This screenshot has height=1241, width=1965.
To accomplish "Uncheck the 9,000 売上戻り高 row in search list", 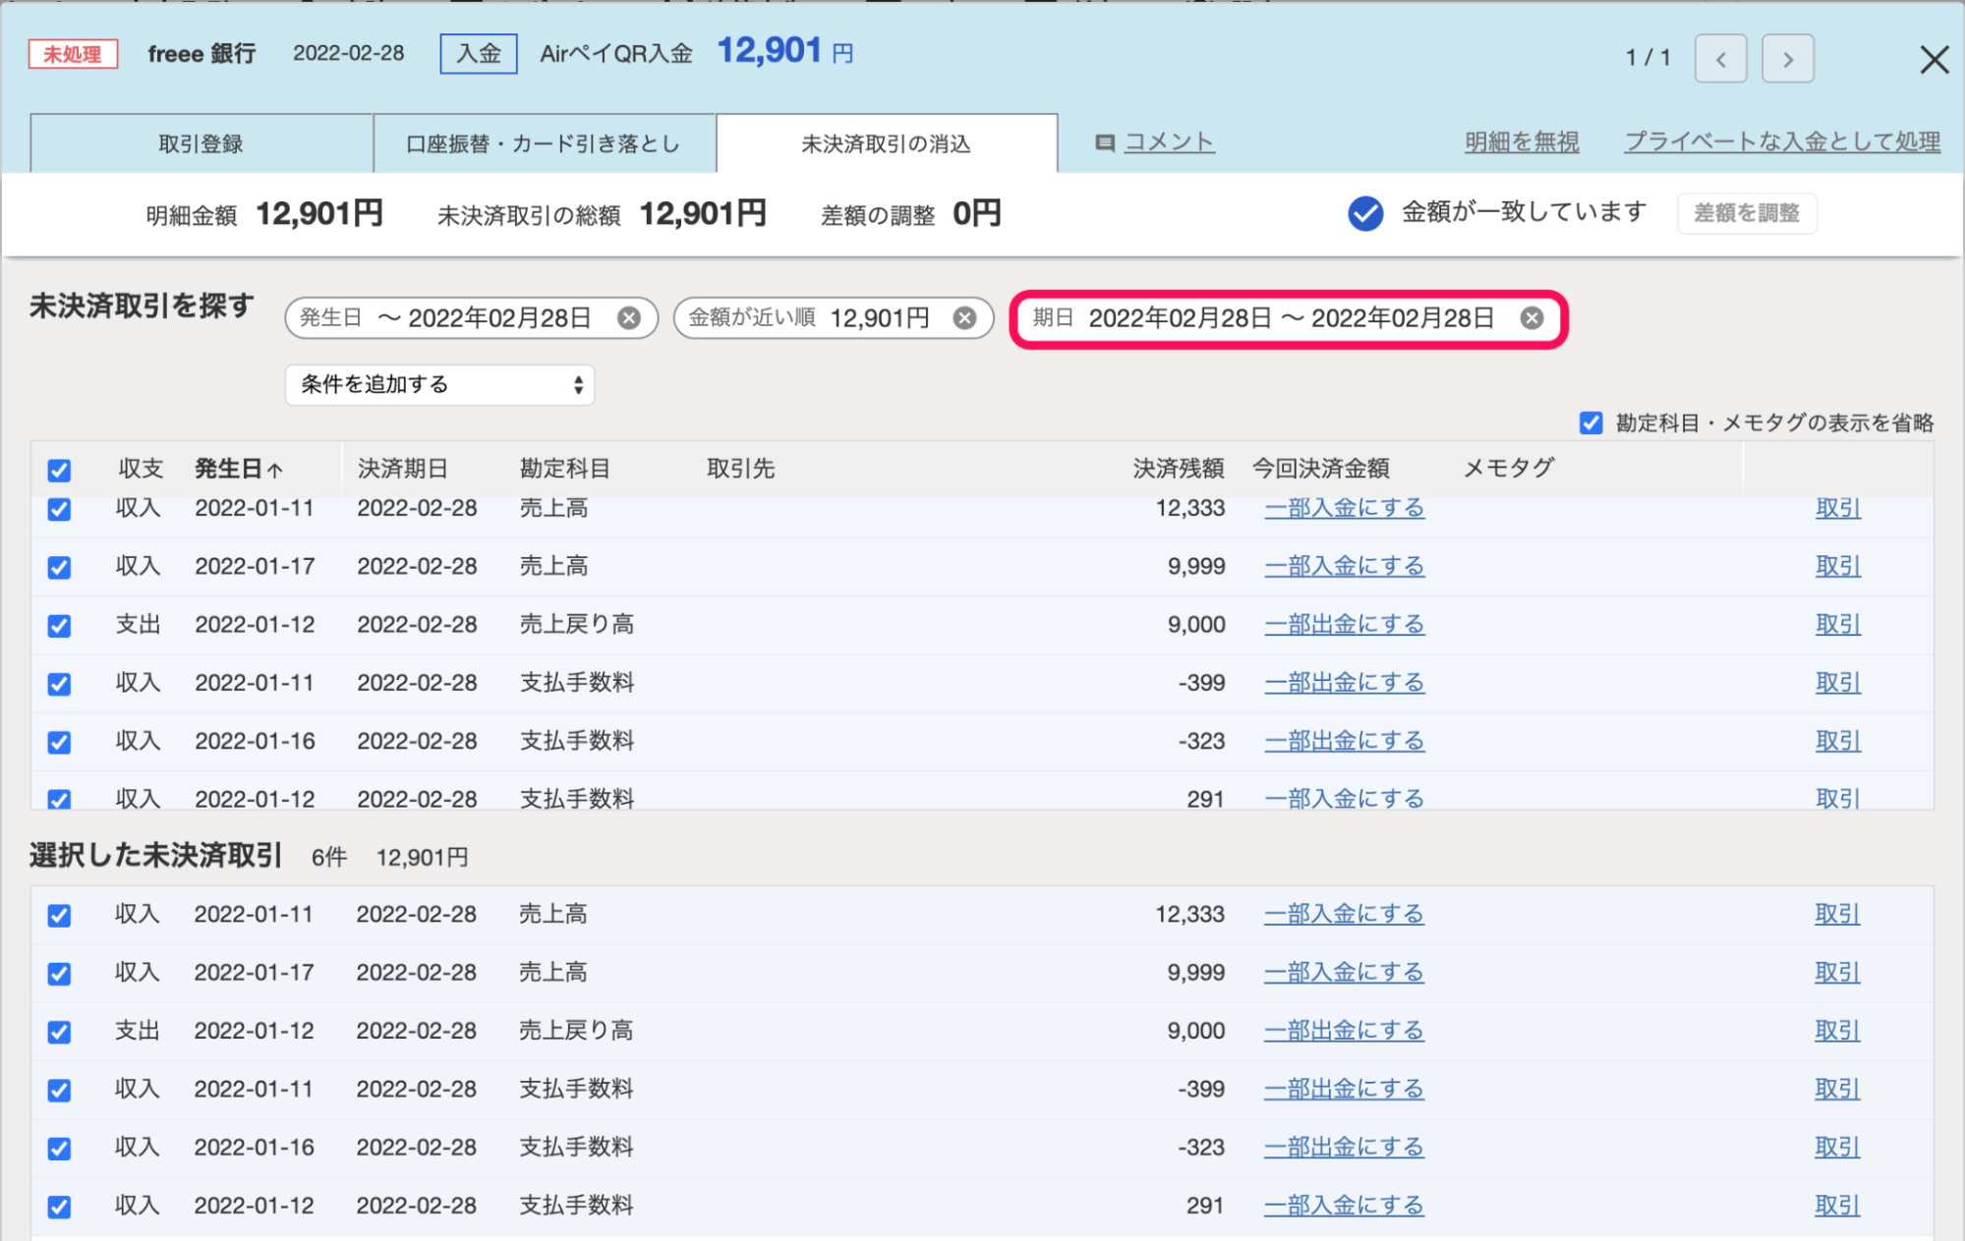I will [x=59, y=625].
